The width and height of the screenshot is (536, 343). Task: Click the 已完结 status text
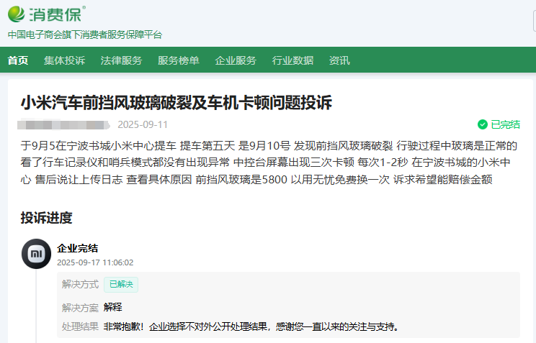click(x=505, y=124)
